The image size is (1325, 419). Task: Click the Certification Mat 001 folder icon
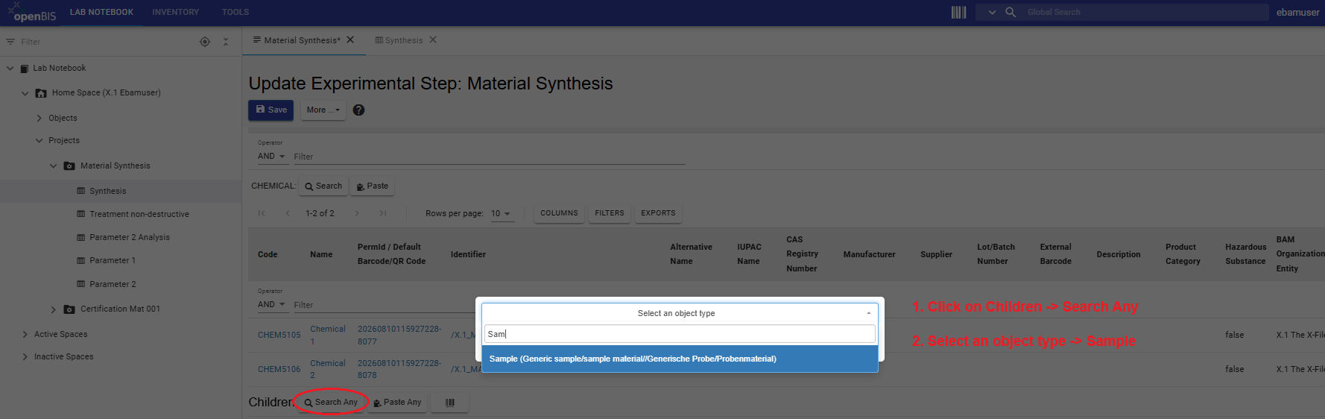point(69,309)
